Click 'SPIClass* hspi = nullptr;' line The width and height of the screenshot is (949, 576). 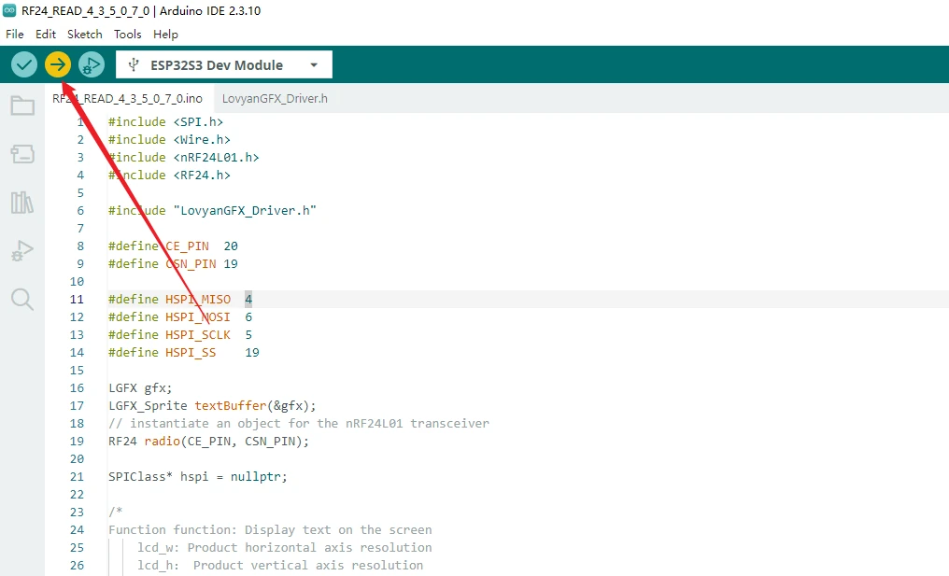[198, 477]
